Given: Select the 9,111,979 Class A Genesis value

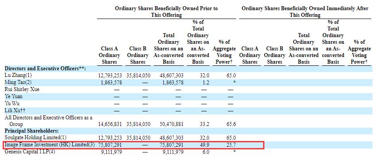Looking at the screenshot, I should 111,152.
